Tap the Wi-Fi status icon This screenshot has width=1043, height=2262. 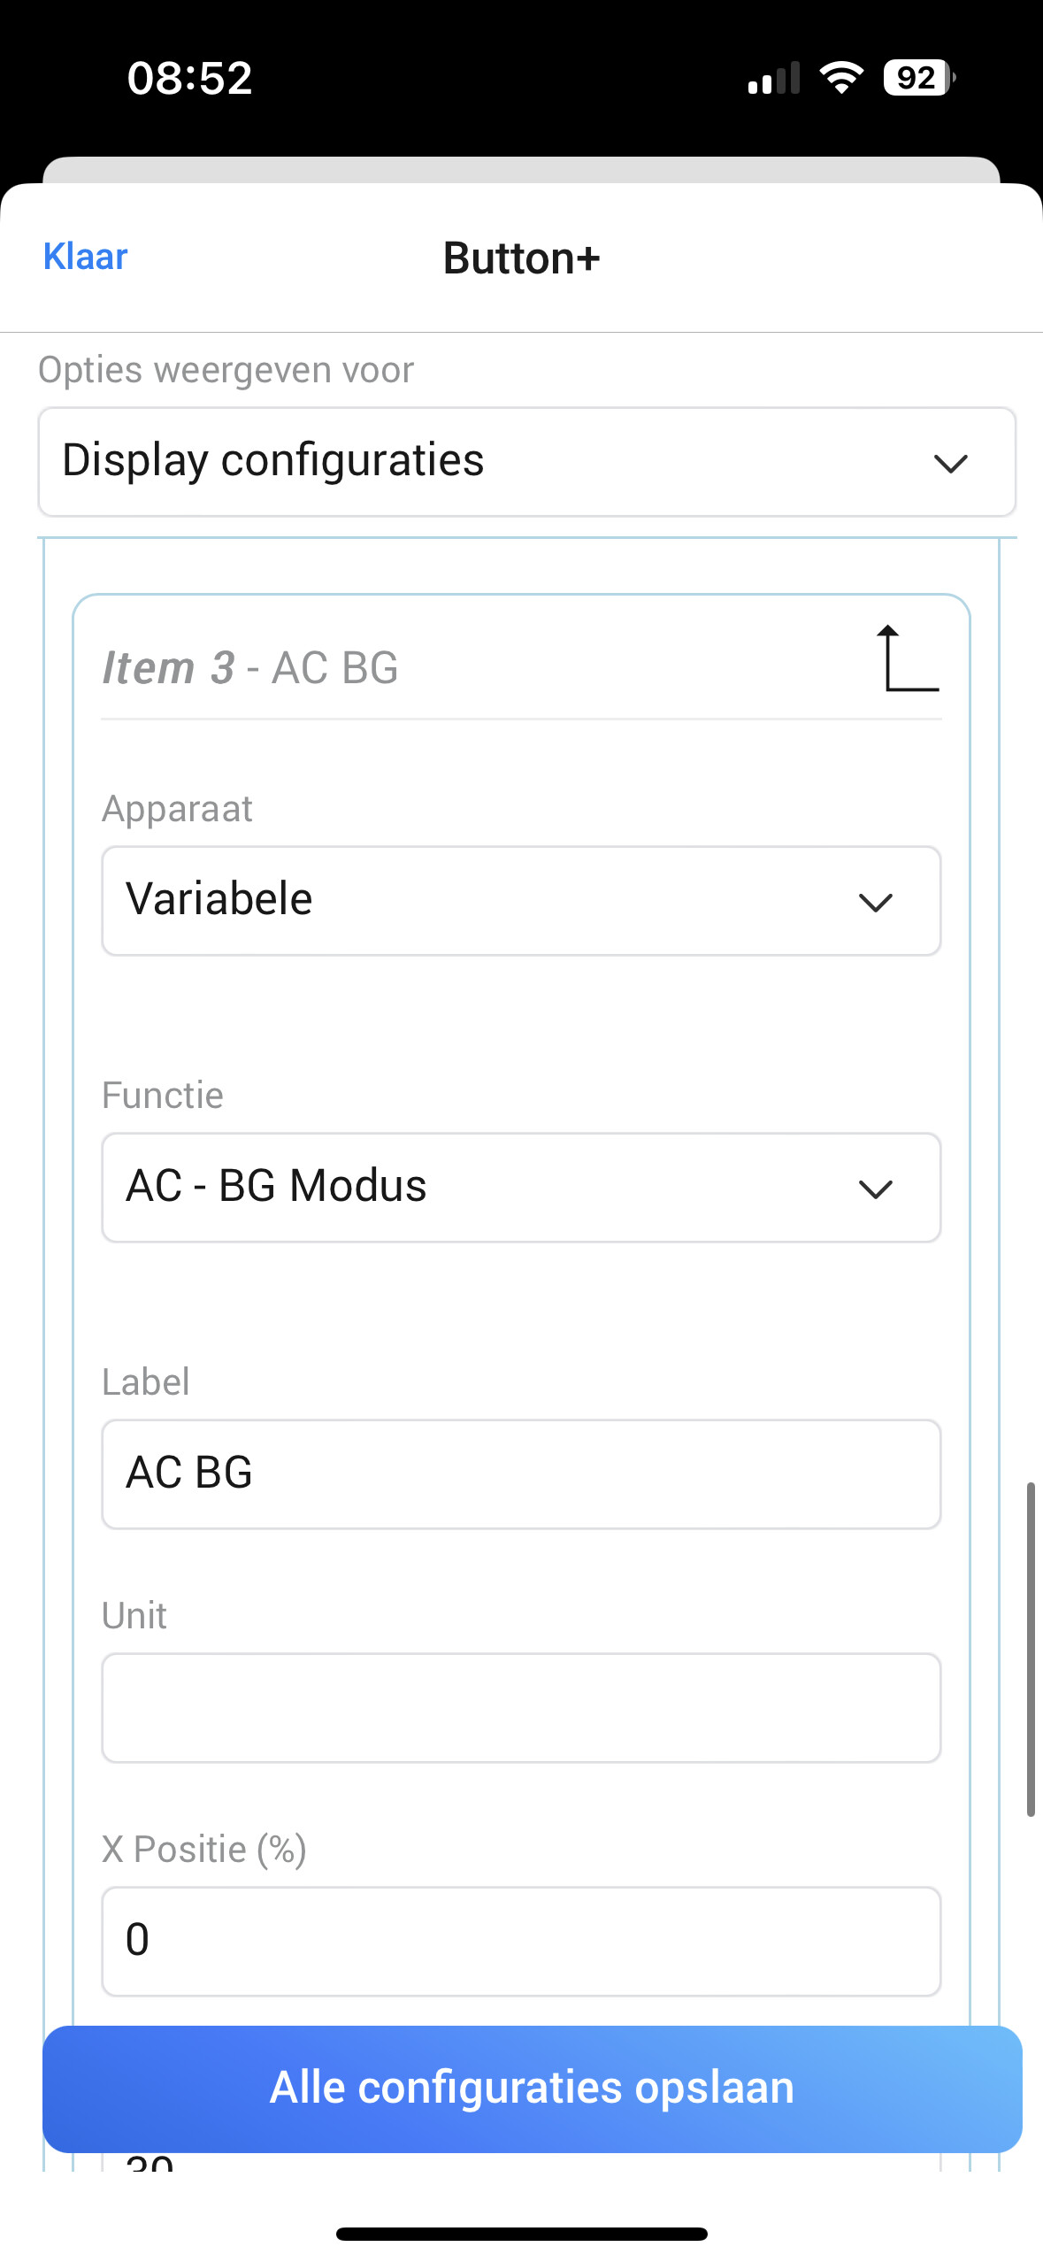tap(841, 78)
